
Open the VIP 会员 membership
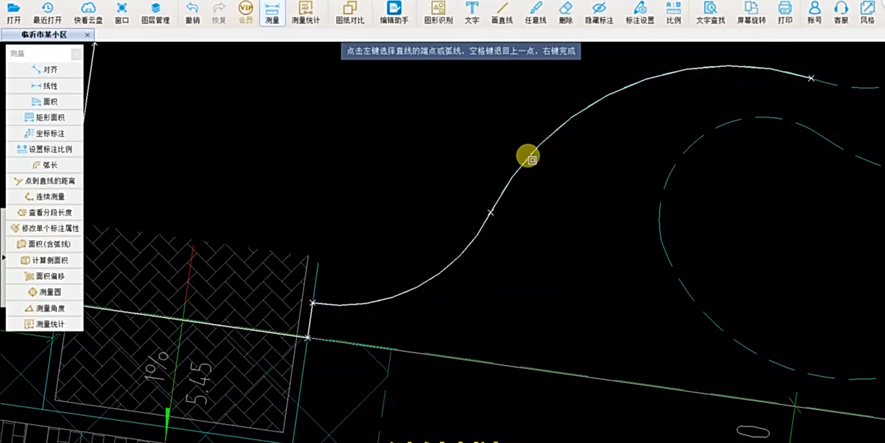pos(246,13)
